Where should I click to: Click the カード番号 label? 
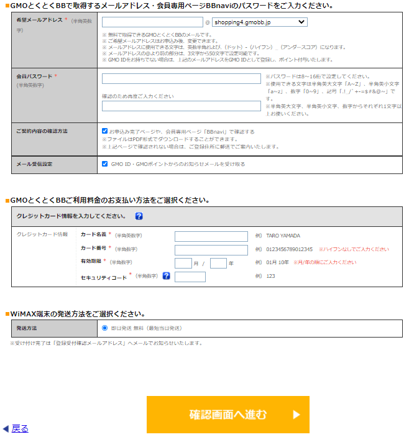[x=93, y=248]
